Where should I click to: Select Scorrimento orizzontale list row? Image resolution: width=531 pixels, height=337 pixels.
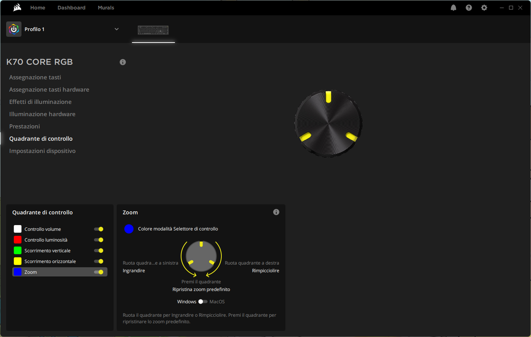click(60, 261)
